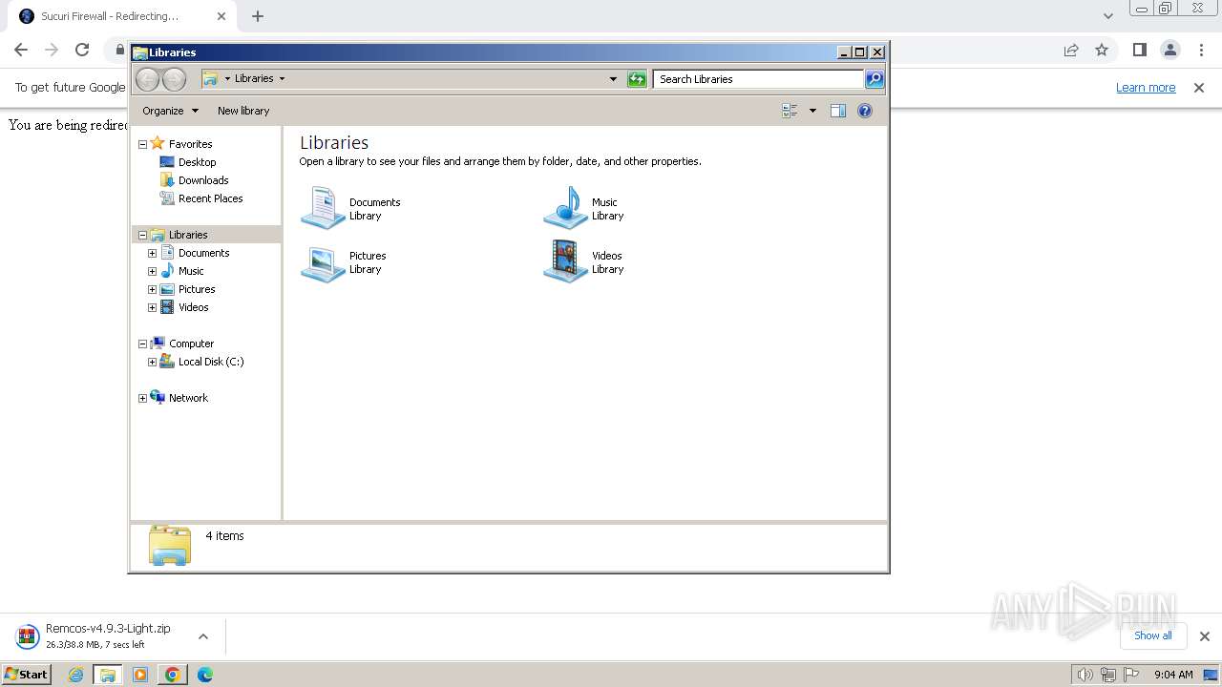Dismiss the Chrome info bar
Viewport: 1222px width, 687px height.
click(x=1199, y=88)
